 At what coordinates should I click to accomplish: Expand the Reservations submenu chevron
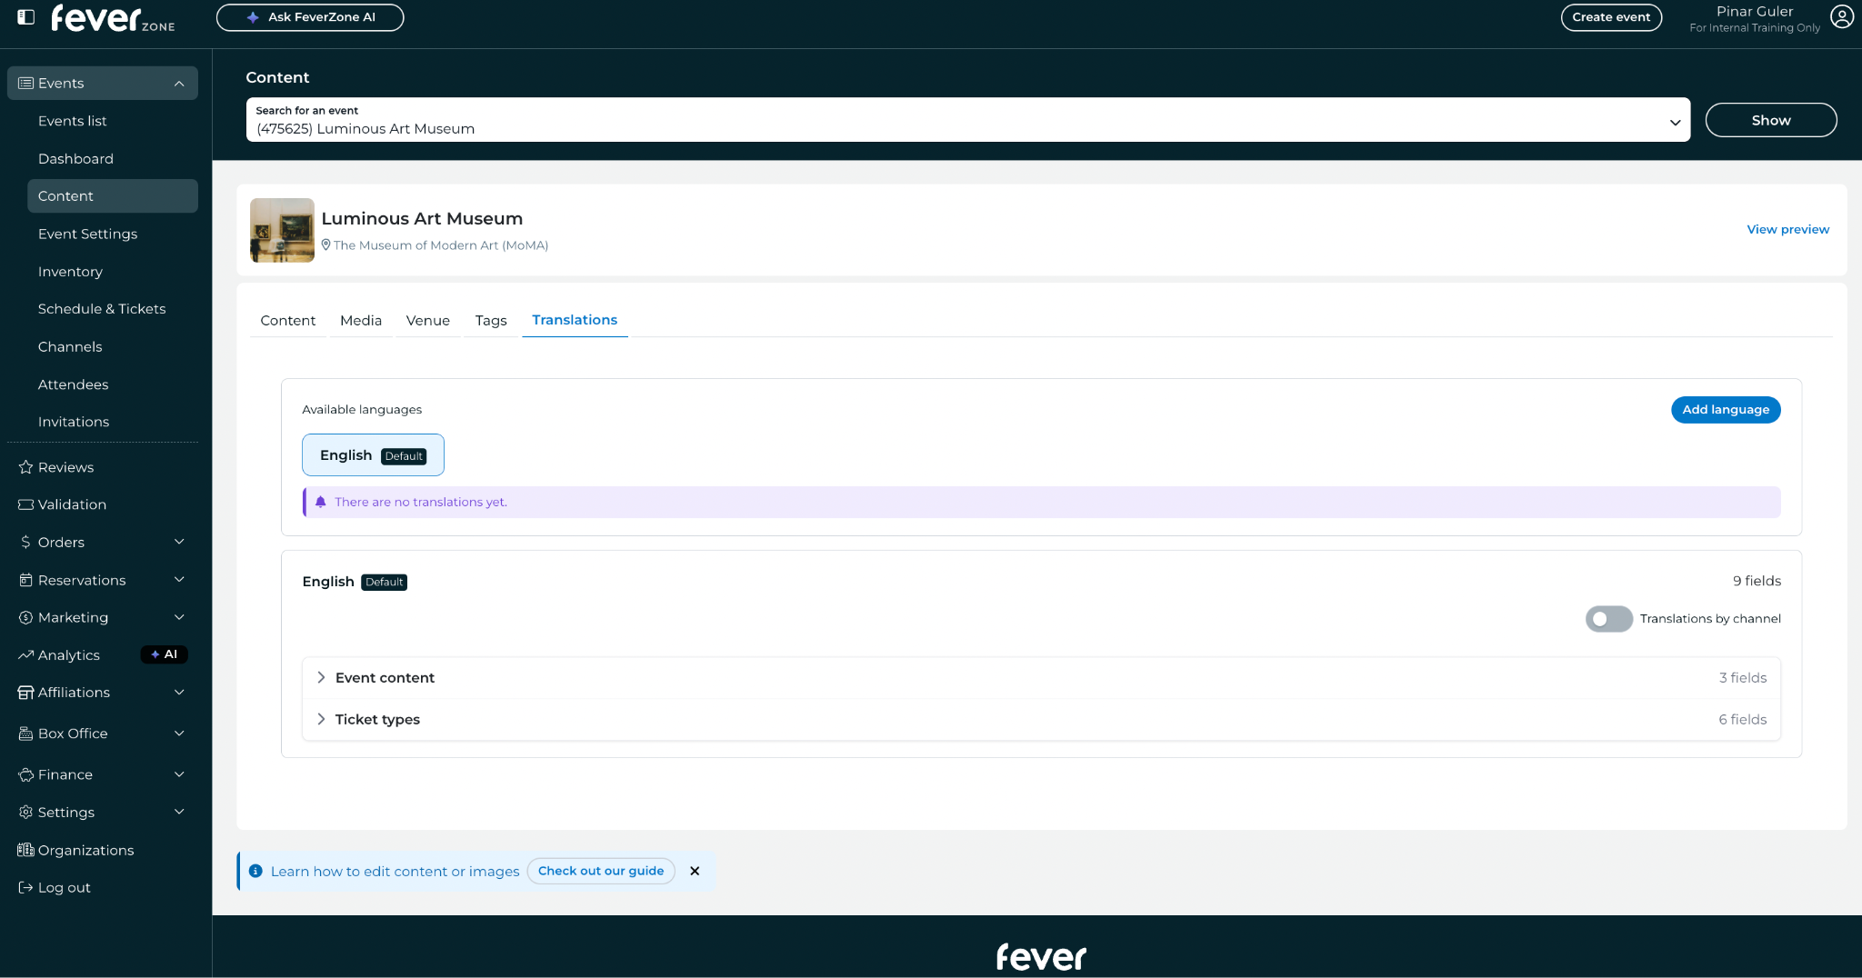tap(179, 580)
